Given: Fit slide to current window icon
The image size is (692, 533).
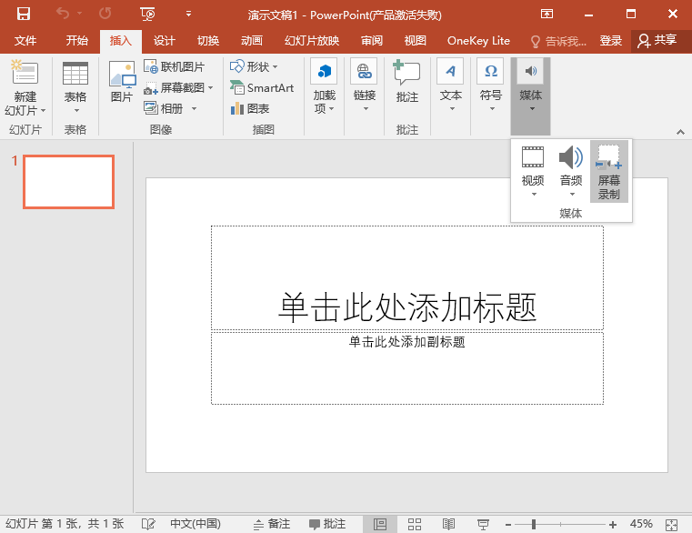Looking at the screenshot, I should click(x=672, y=525).
